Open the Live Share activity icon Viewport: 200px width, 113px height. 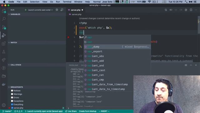tap(4, 60)
